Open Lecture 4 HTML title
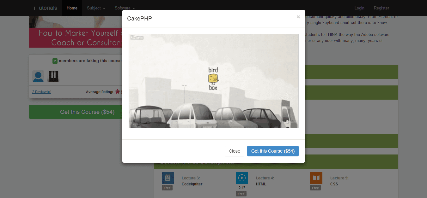 tap(261, 184)
